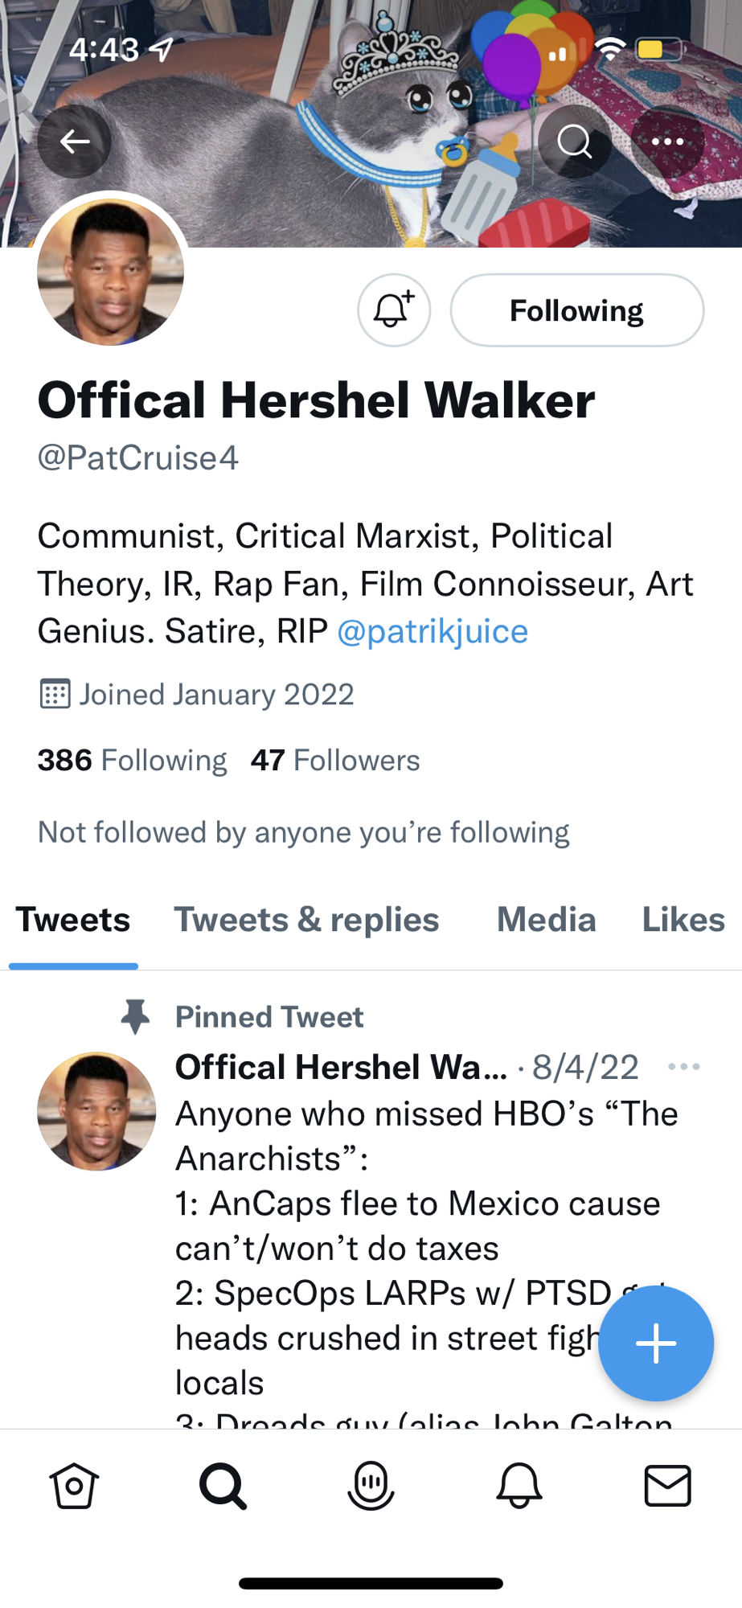742x1608 pixels.
Task: Open the @patrikjuice mention link
Action: coord(432,631)
